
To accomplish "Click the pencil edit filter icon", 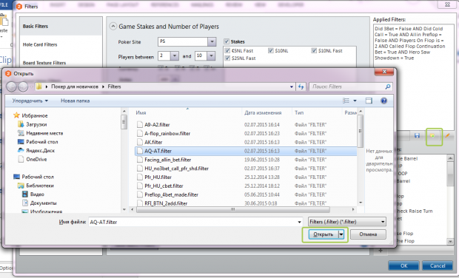I will (447, 135).
